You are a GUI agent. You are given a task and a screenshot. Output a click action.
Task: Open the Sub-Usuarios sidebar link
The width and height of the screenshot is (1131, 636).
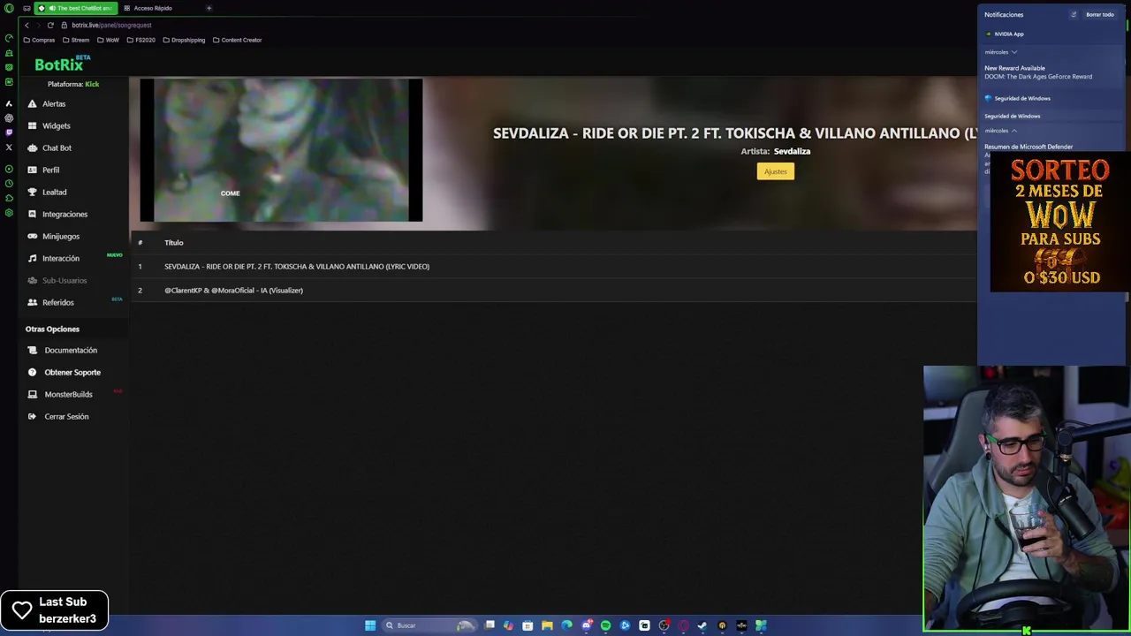65,280
